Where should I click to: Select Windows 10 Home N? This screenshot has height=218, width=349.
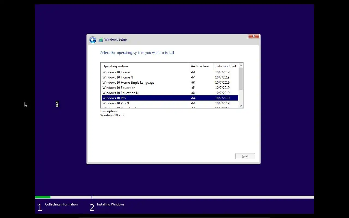pos(170,77)
